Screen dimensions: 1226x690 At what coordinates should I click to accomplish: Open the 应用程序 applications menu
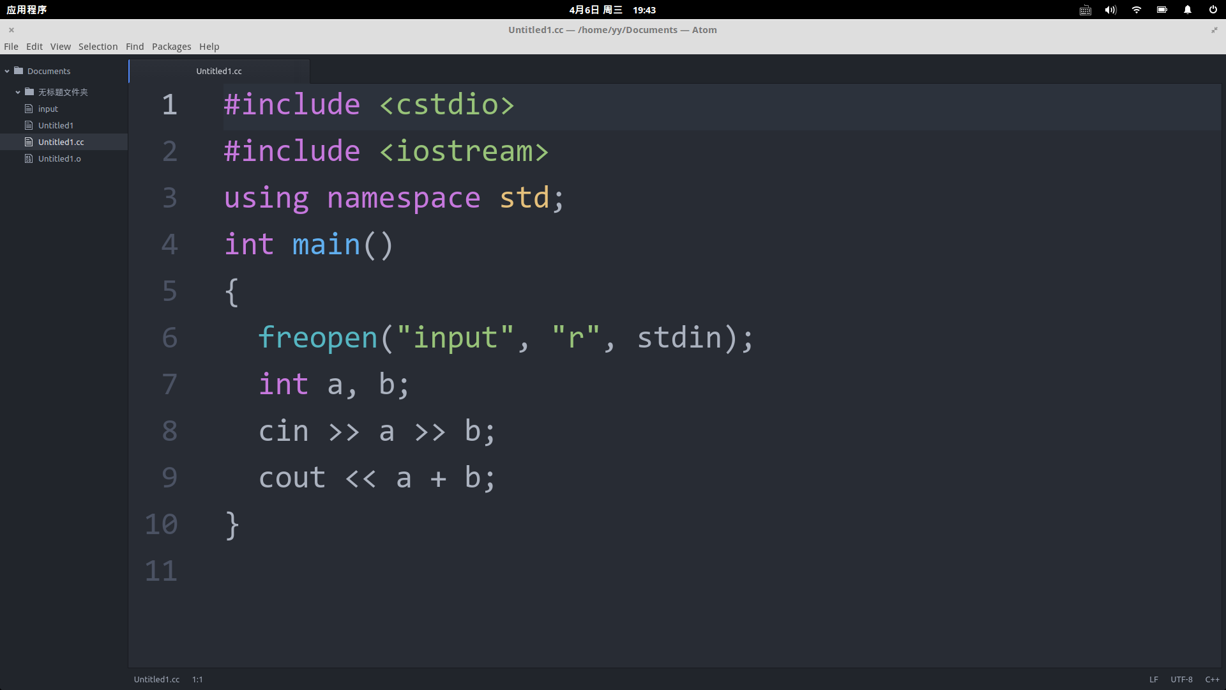point(27,10)
